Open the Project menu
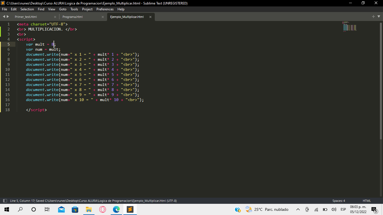This screenshot has height=215, width=383. pos(87,9)
